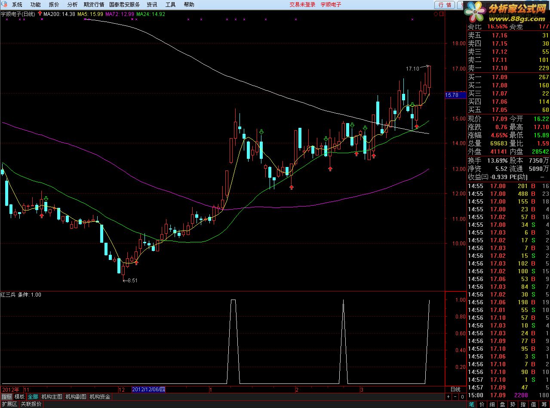Click the MA200: 14.38 legend value
Image resolution: width=550 pixels, height=408 pixels.
coord(59,14)
